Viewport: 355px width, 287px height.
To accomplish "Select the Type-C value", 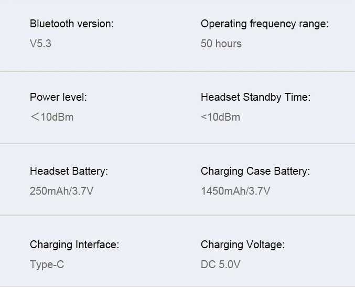I will point(47,264).
